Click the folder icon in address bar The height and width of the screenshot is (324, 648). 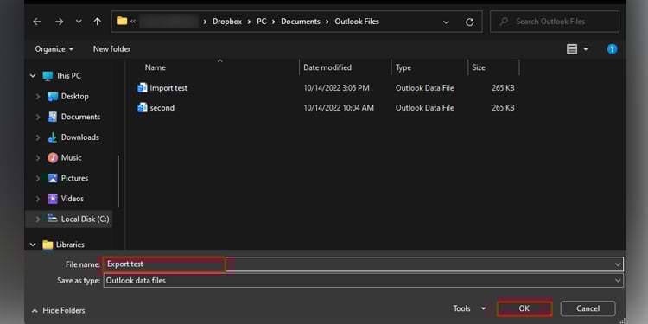coord(122,21)
